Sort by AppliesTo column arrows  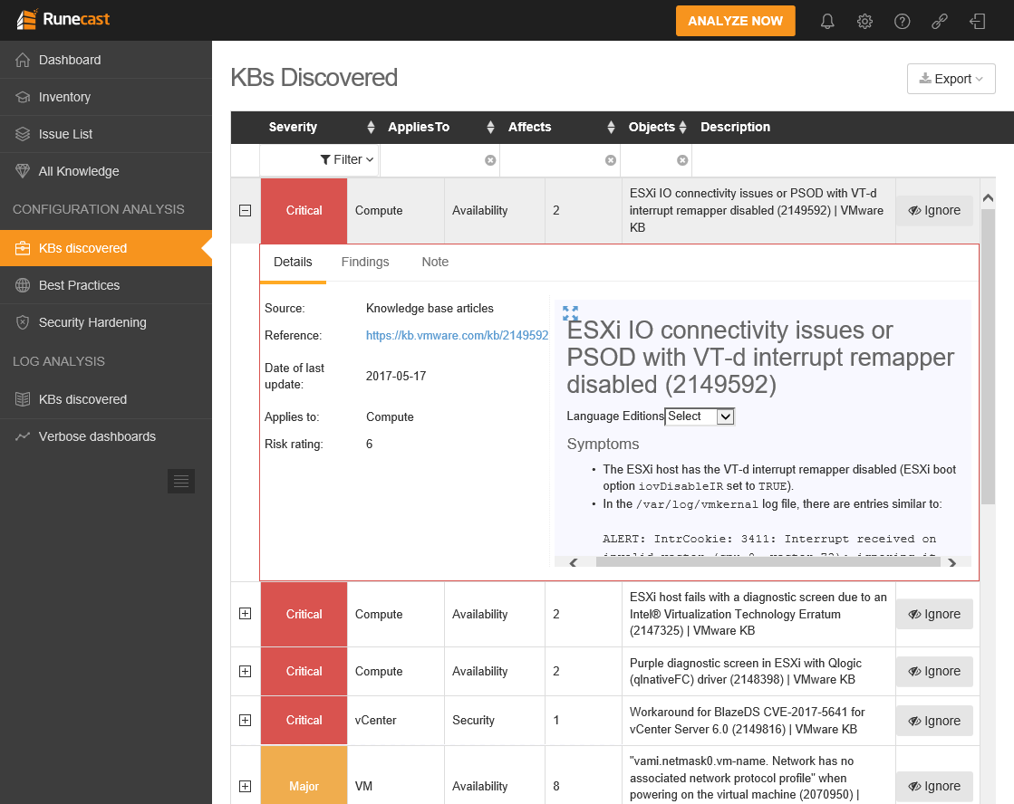(491, 128)
